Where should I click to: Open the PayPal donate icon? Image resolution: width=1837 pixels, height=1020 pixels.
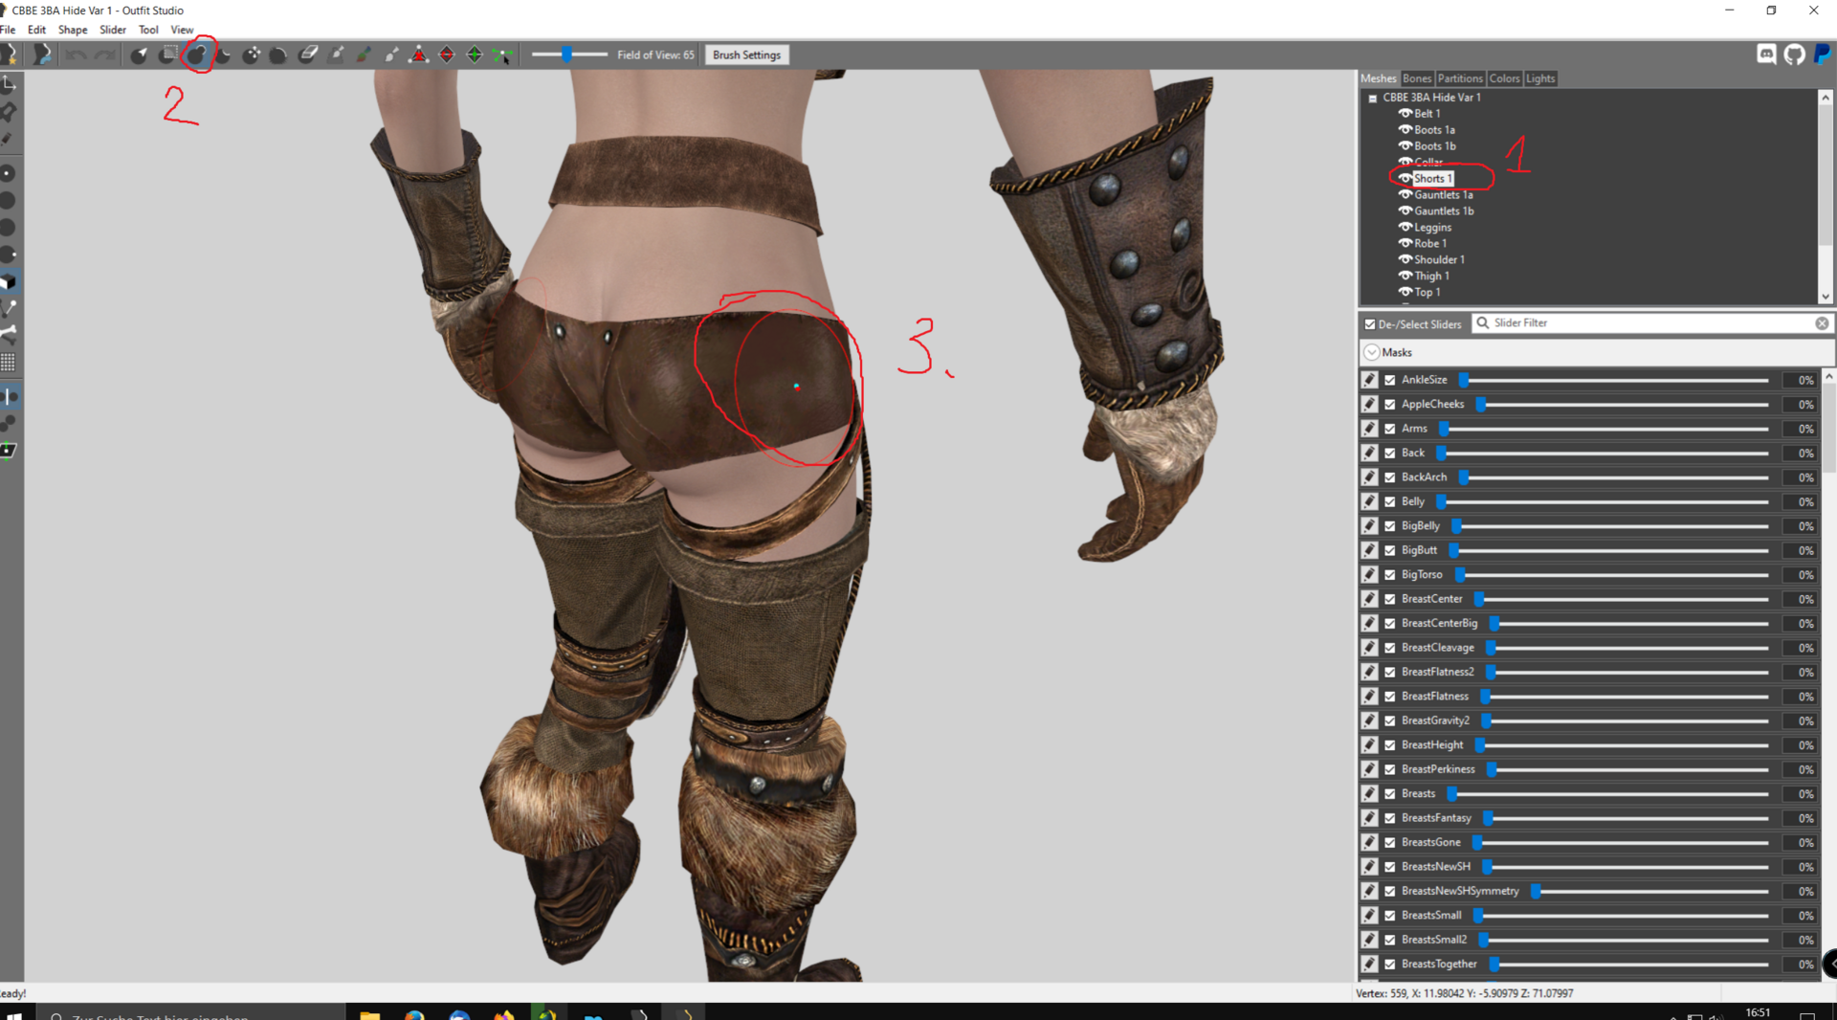(x=1823, y=55)
